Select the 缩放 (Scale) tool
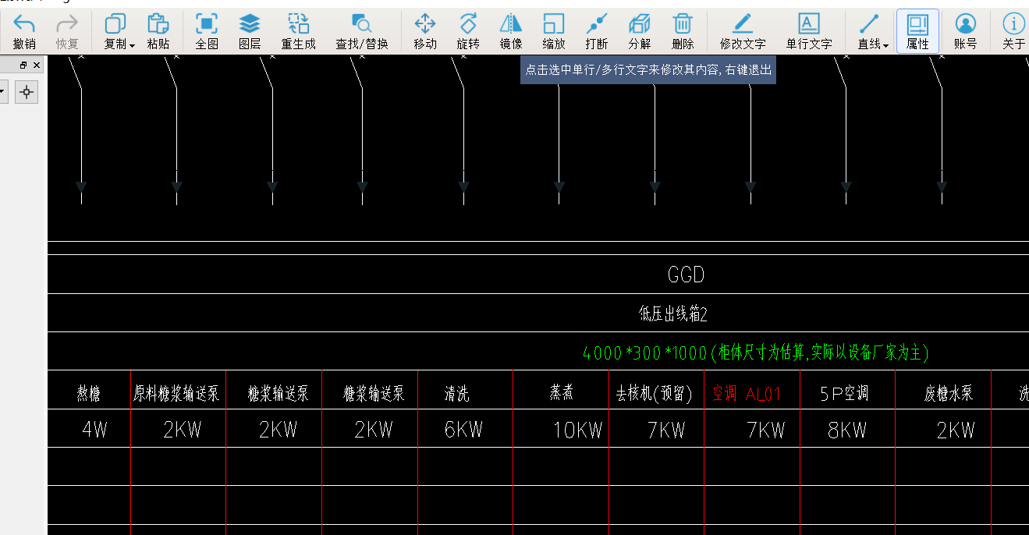 [554, 32]
